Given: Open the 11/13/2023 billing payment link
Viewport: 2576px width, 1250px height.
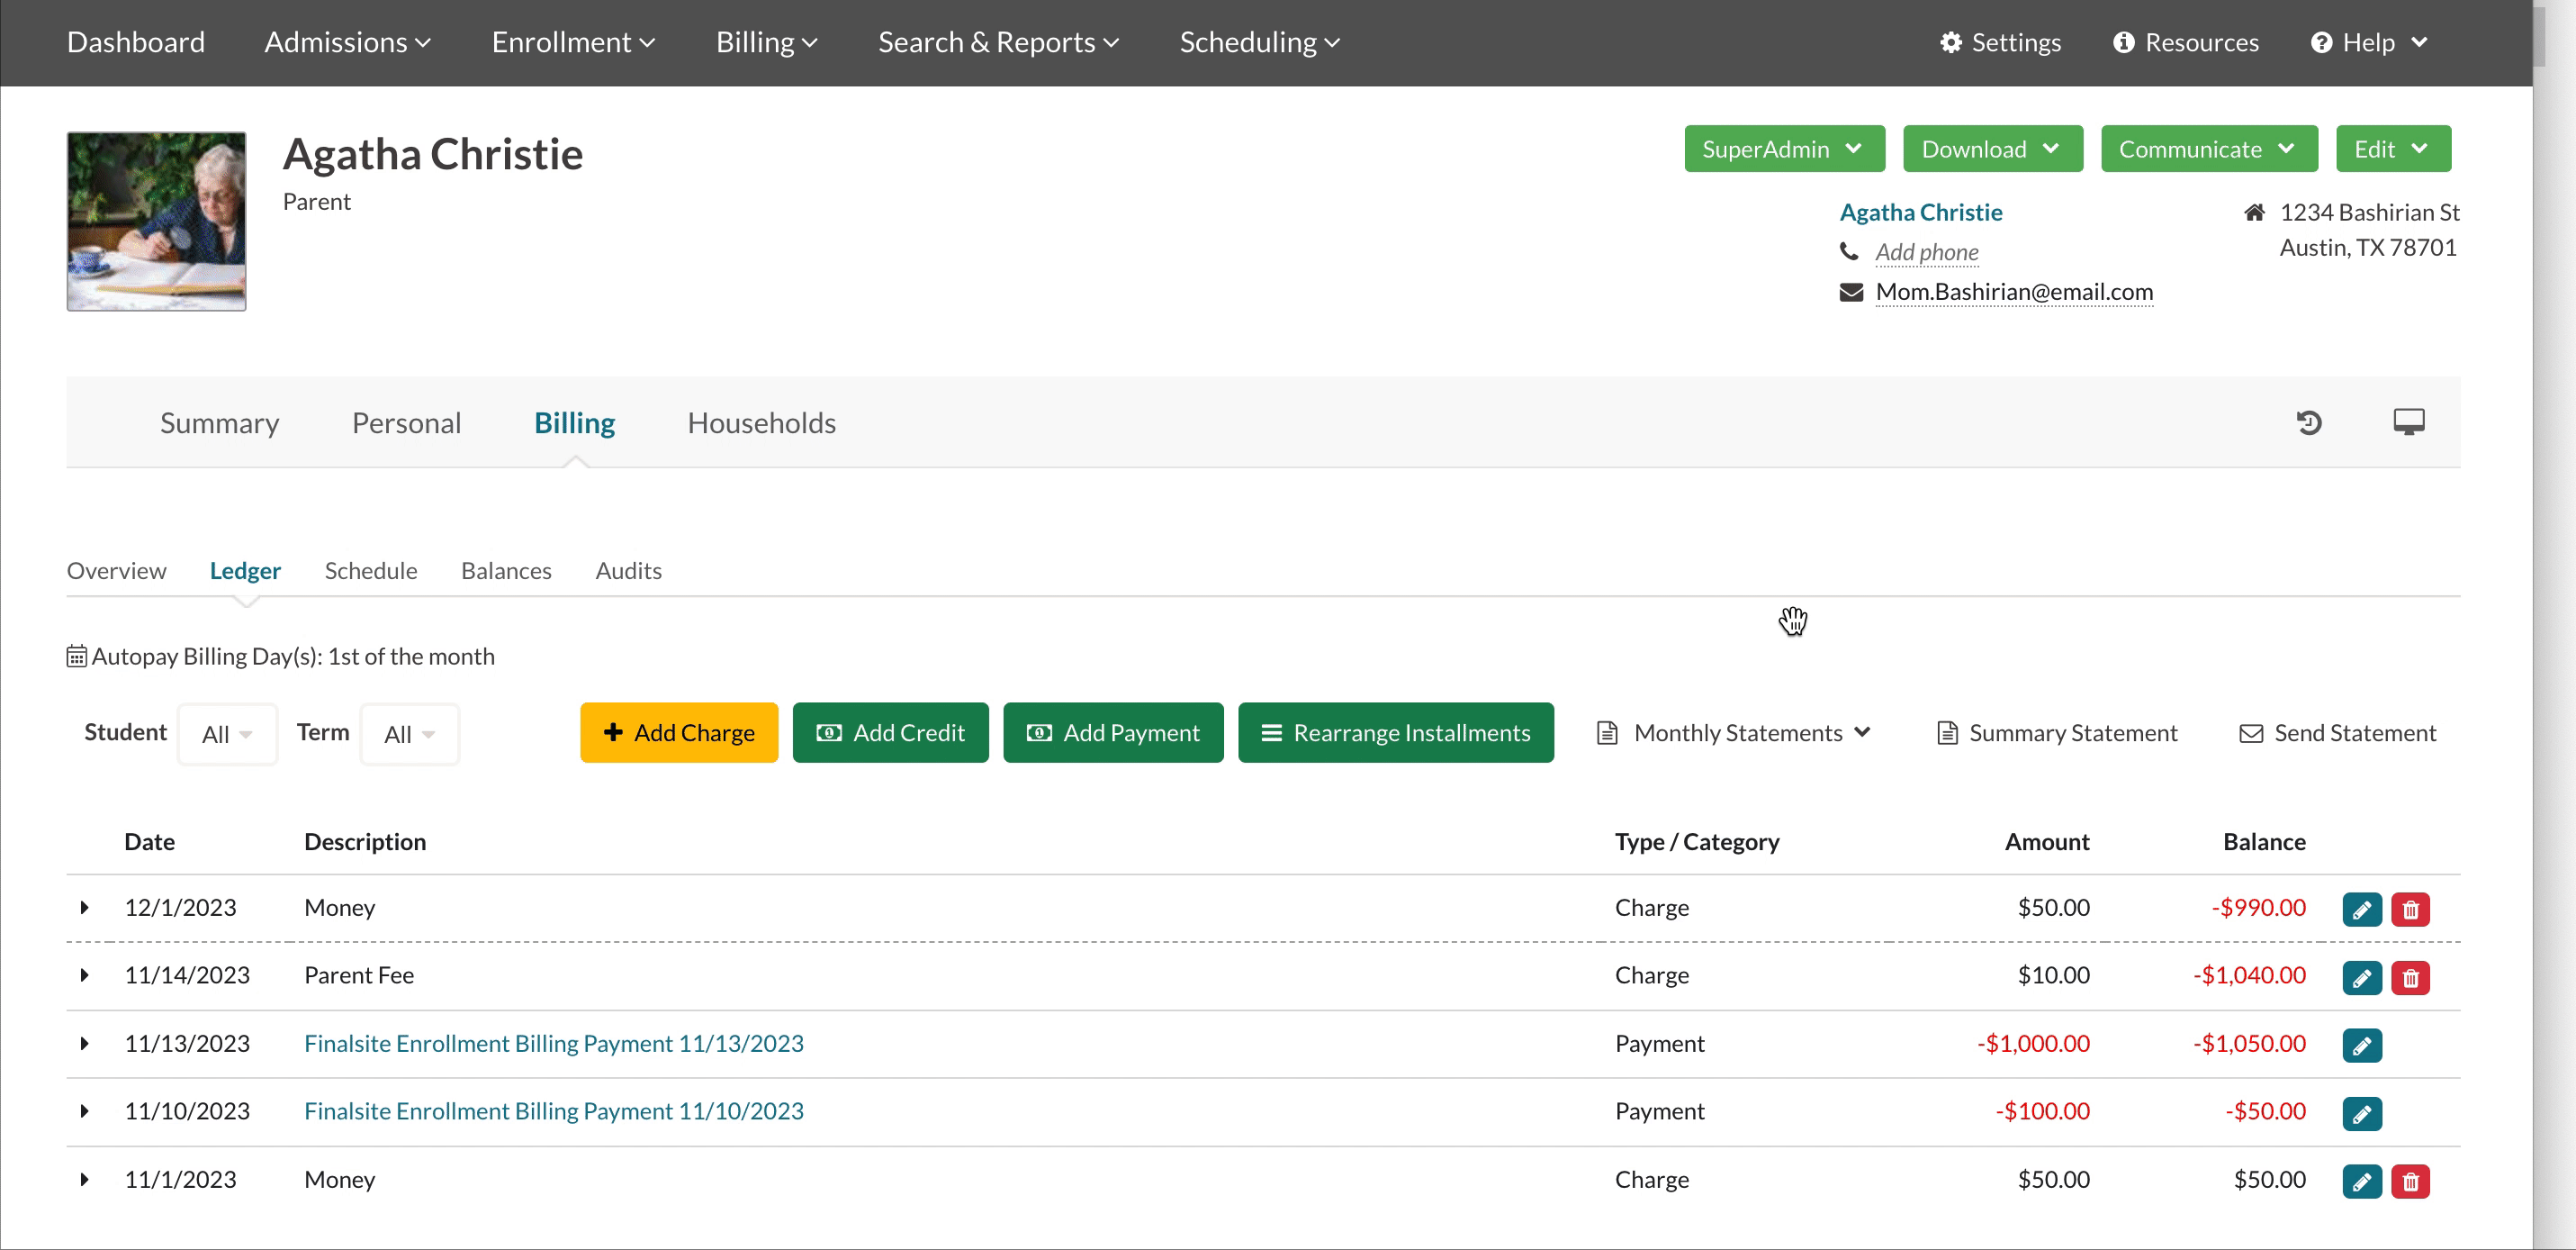Looking at the screenshot, I should (x=553, y=1044).
